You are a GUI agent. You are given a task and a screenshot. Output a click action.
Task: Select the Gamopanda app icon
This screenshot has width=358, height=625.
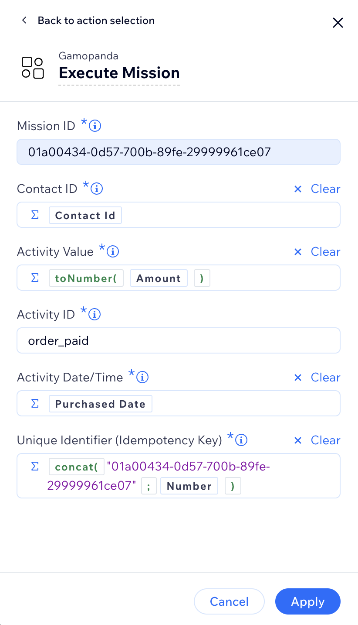click(33, 68)
